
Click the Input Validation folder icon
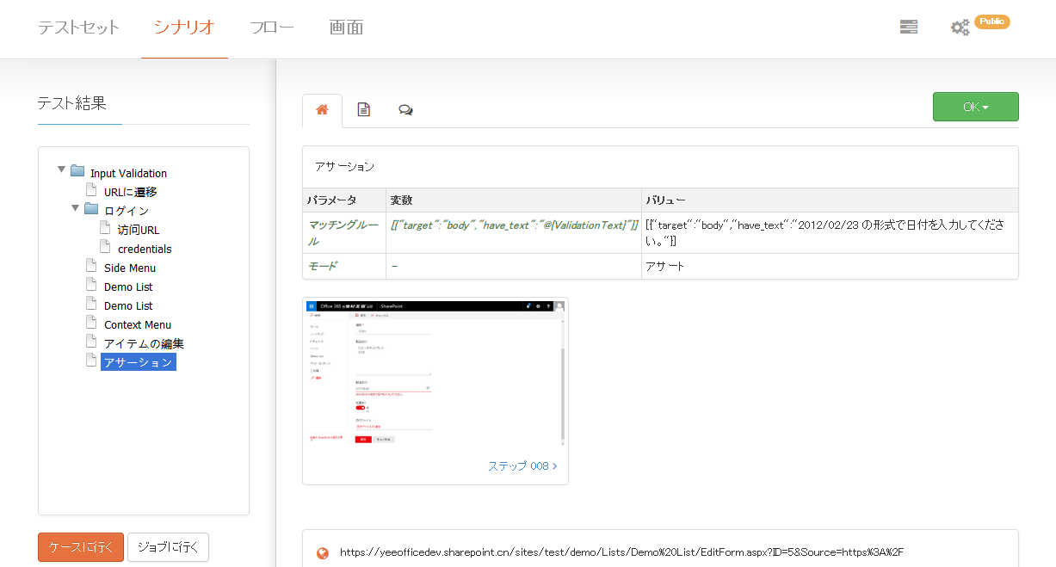coord(77,171)
